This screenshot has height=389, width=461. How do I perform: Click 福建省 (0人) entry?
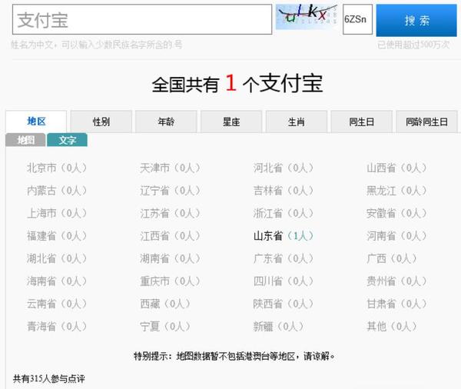click(x=57, y=236)
